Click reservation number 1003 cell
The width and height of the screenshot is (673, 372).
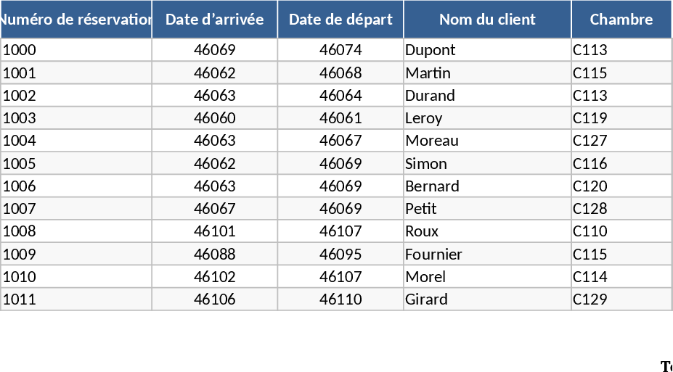76,118
